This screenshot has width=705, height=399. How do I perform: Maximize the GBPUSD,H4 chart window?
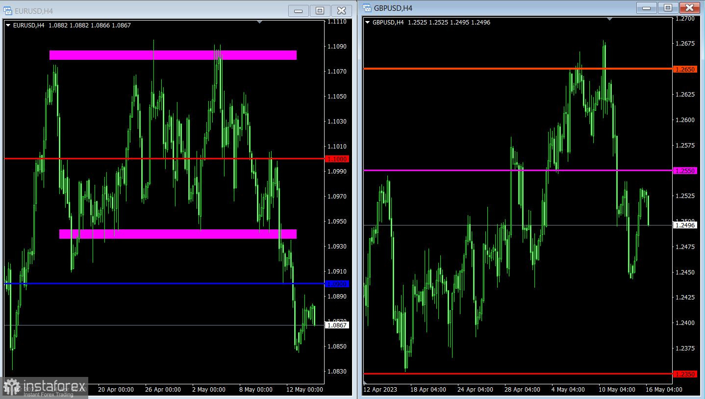(668, 8)
